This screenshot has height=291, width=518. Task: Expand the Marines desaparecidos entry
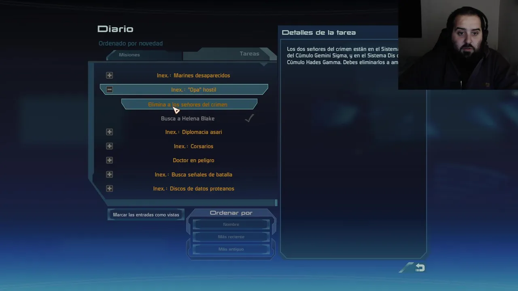point(109,76)
